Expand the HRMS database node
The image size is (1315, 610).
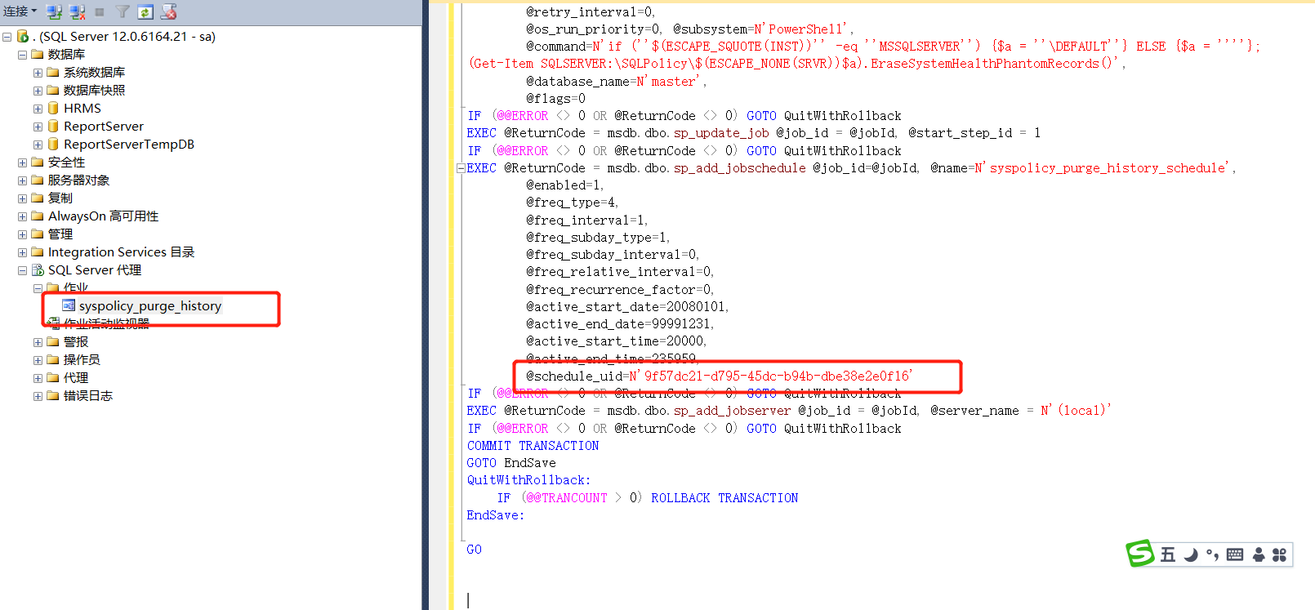(x=38, y=109)
